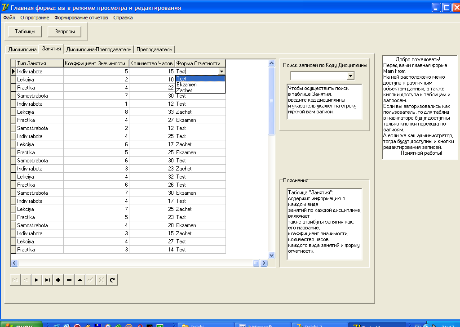Screen dimensions: 460x327
Task: Open the Файл menu
Action: [x=9, y=18]
